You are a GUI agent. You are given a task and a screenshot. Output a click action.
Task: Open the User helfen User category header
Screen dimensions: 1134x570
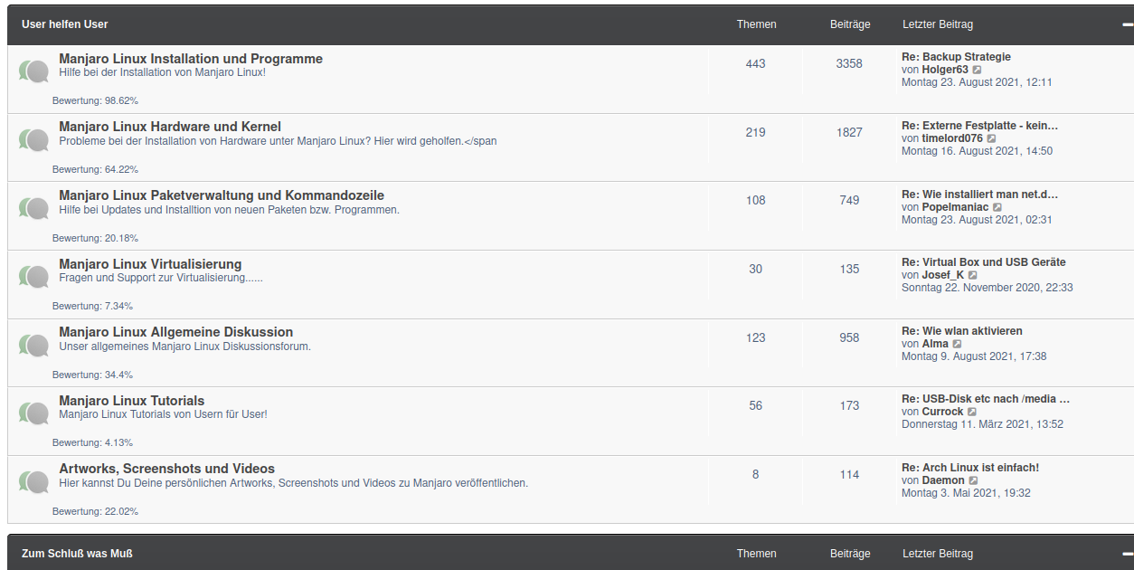point(64,24)
